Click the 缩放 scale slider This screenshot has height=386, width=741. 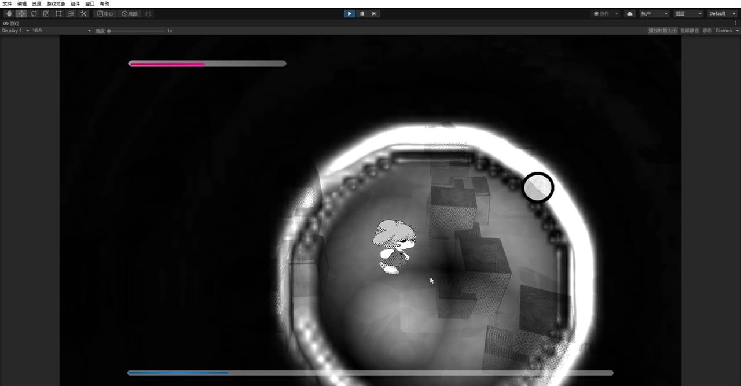(x=137, y=31)
